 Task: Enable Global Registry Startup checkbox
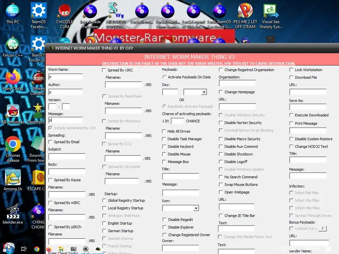point(104,200)
